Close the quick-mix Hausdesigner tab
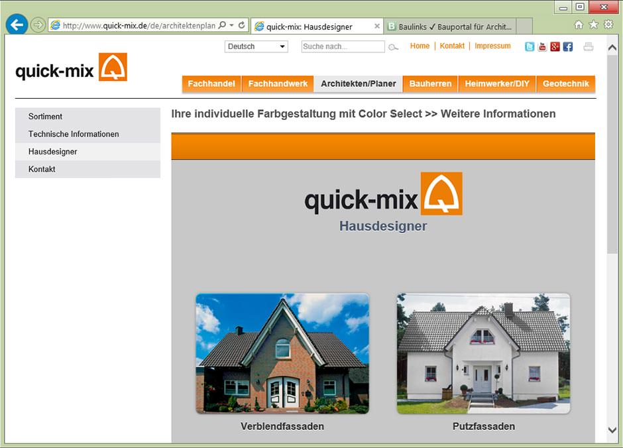 pos(377,27)
